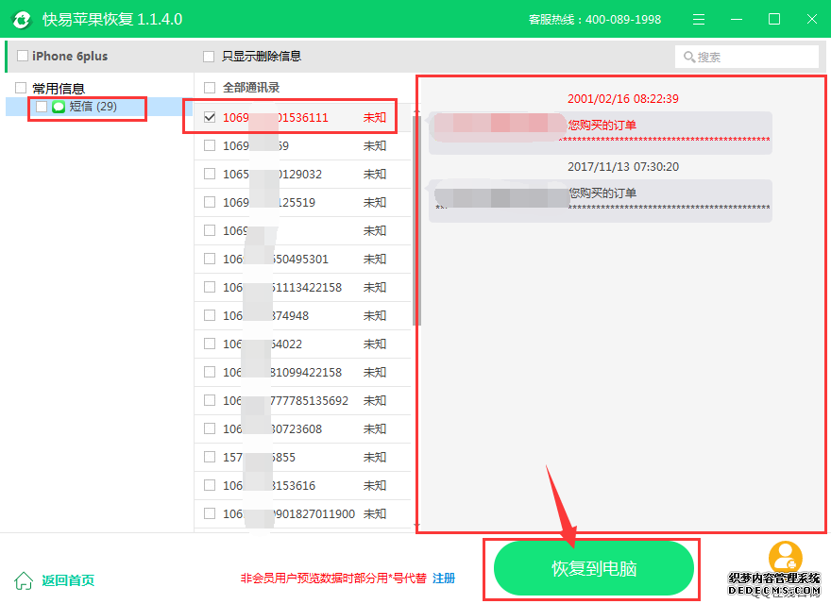
Task: Select contact row ending 54022
Action: coord(302,344)
